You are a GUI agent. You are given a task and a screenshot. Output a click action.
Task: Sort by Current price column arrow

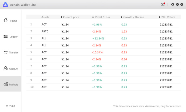(61, 17)
